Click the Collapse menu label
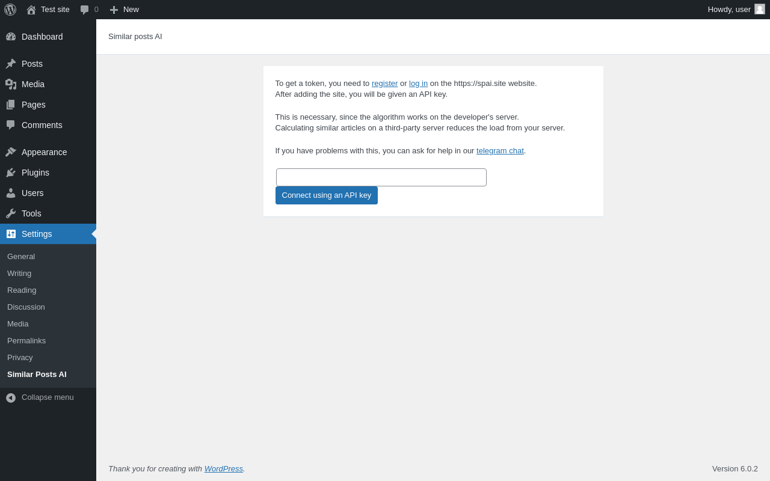The height and width of the screenshot is (481, 770). pos(48,397)
